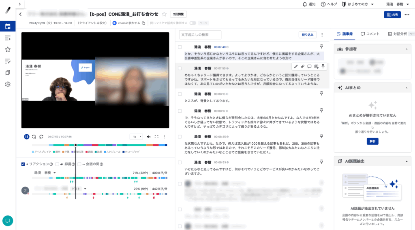Click the mute volume icon on player

pyautogui.click(x=149, y=137)
